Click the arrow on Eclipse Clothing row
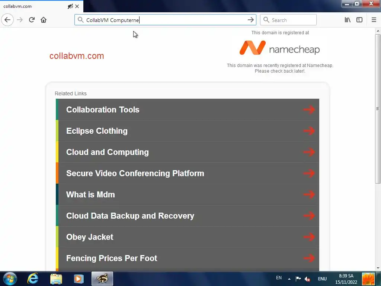The width and height of the screenshot is (381, 286). pyautogui.click(x=309, y=131)
